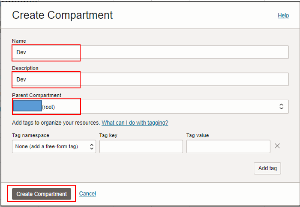Remove the tag row with X icon

[277, 146]
